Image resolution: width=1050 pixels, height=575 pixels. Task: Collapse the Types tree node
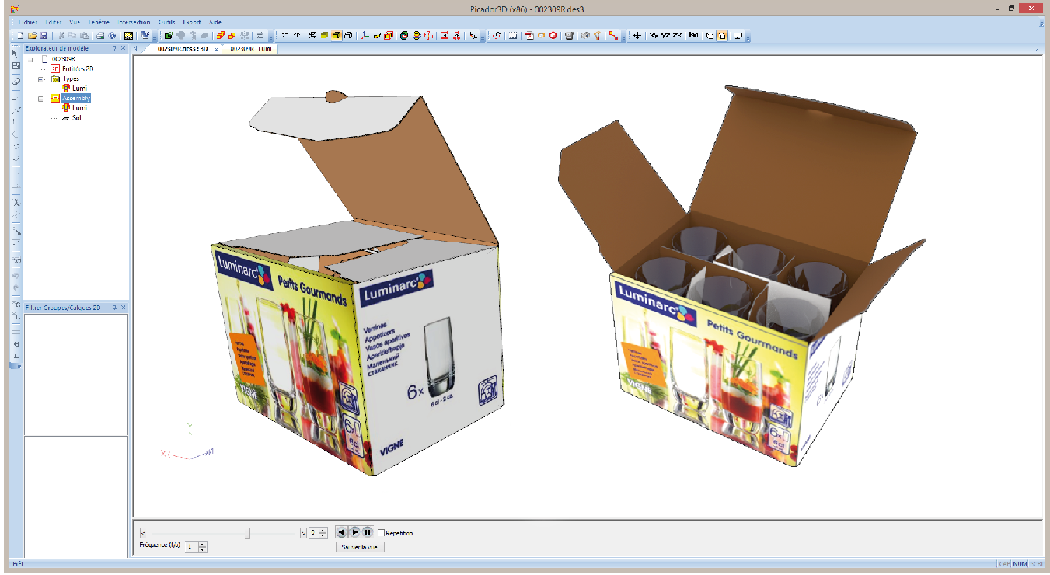[40, 79]
